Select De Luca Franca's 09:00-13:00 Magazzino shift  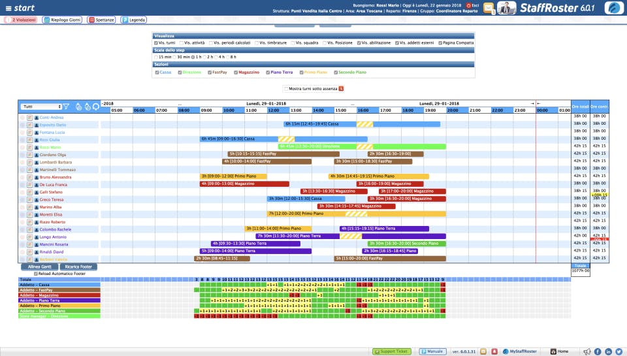point(244,184)
